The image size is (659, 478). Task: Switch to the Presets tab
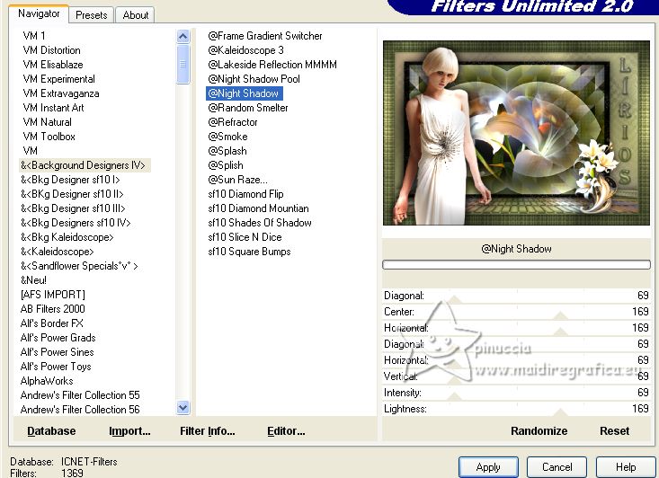coord(91,15)
